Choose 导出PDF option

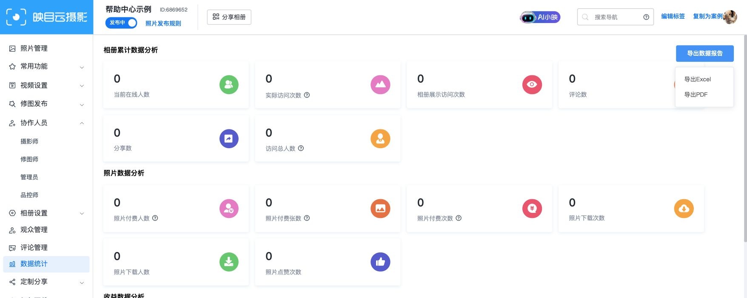[696, 95]
